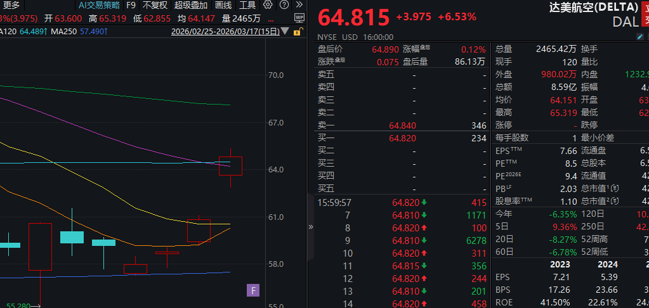Screen dimensions: 649x308
Task: Collapse the side panel with double-arrow handle
Action: coord(311,228)
